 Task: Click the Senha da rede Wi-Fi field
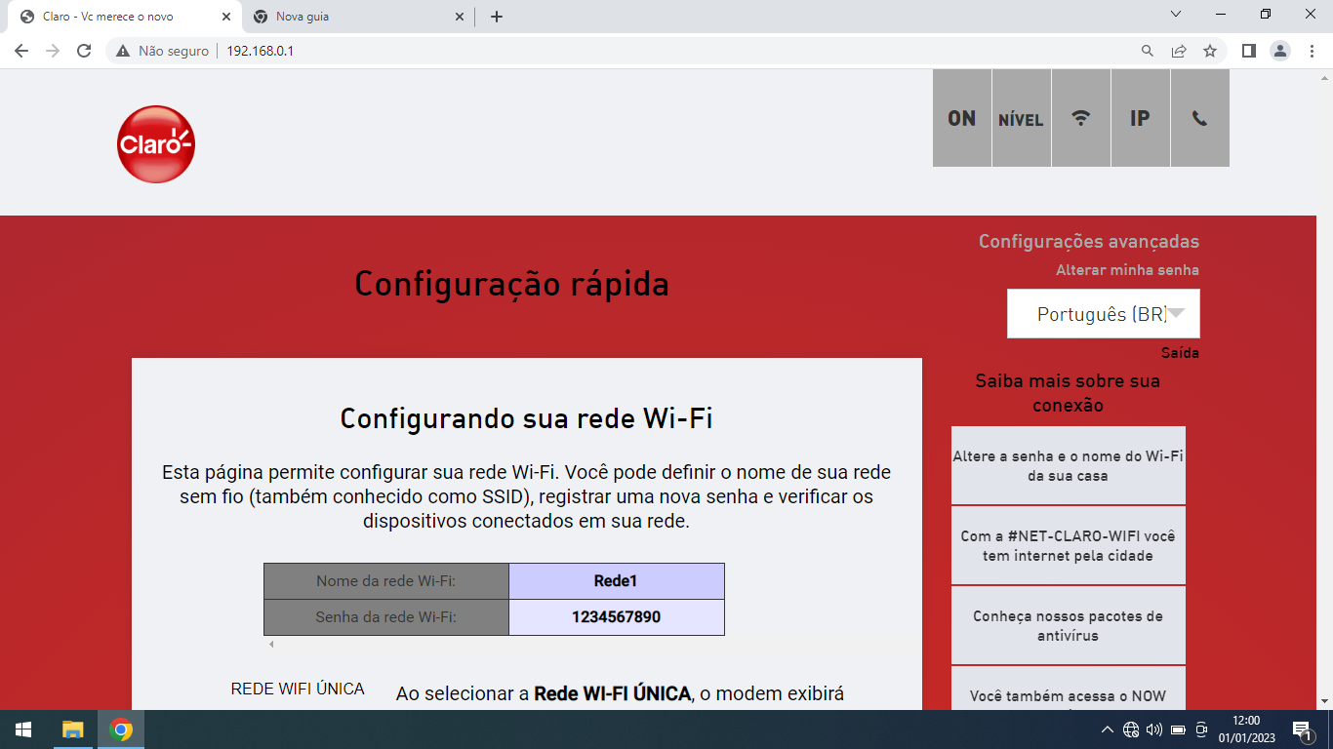click(616, 617)
